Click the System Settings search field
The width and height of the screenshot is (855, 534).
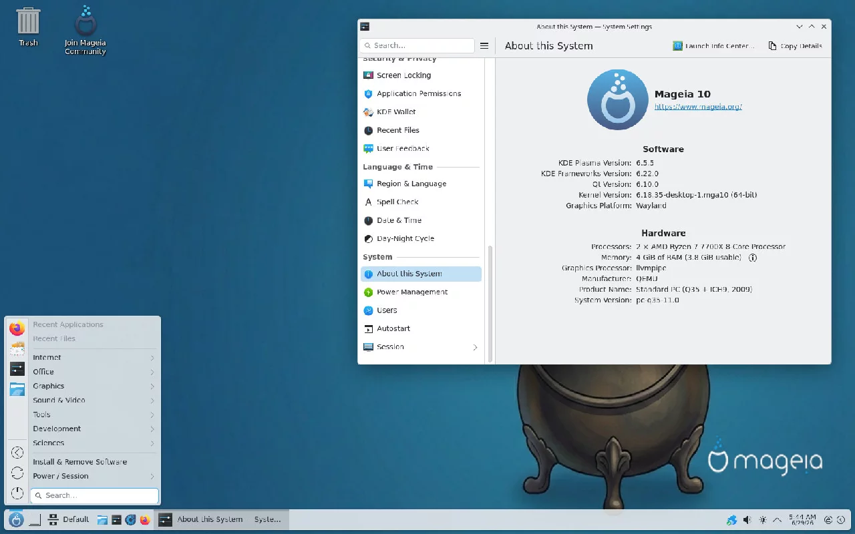point(417,45)
